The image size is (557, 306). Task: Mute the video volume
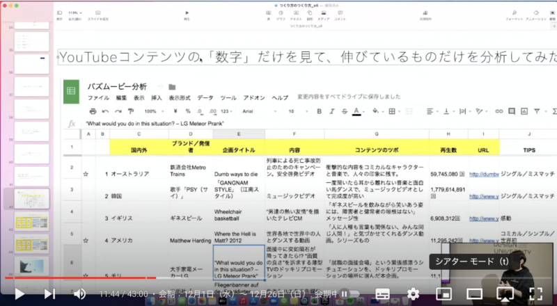point(79,293)
